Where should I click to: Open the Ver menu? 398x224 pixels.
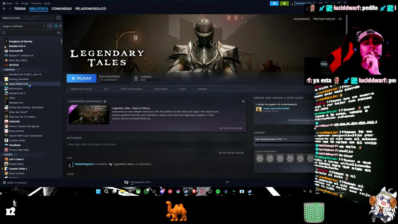coord(17,3)
